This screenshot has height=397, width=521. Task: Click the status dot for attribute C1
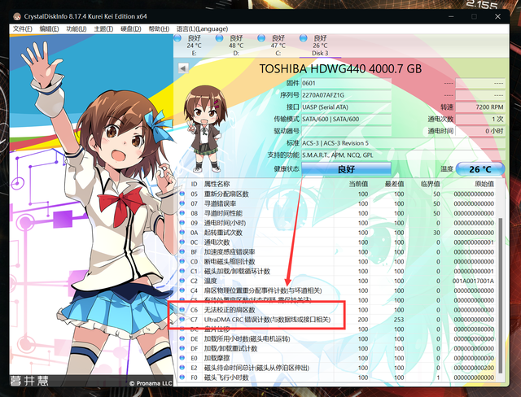(182, 271)
